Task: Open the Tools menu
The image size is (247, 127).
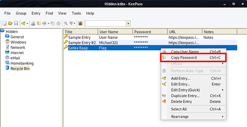Action: [x=76, y=13]
